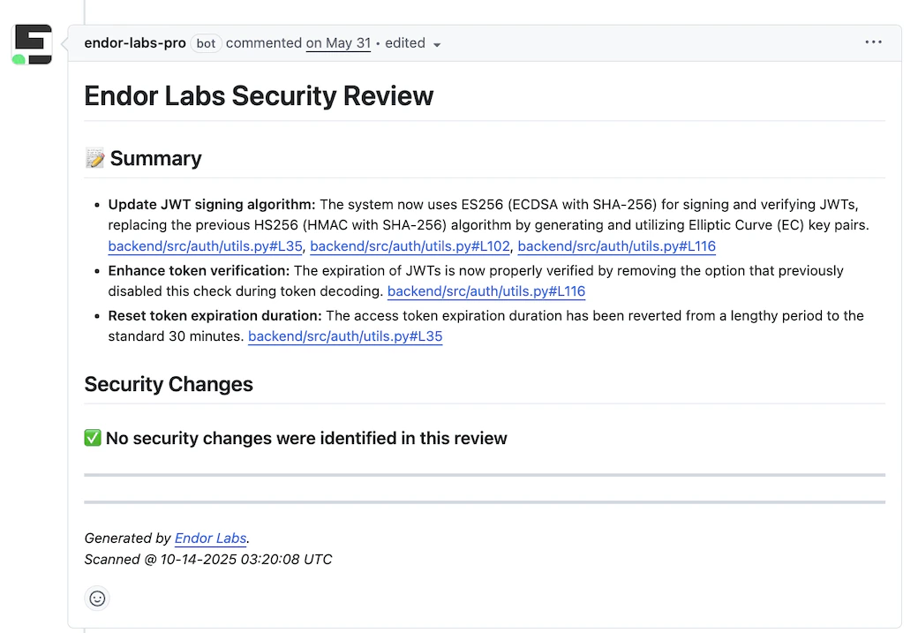Click the Endor Labs Security Review heading

(258, 95)
